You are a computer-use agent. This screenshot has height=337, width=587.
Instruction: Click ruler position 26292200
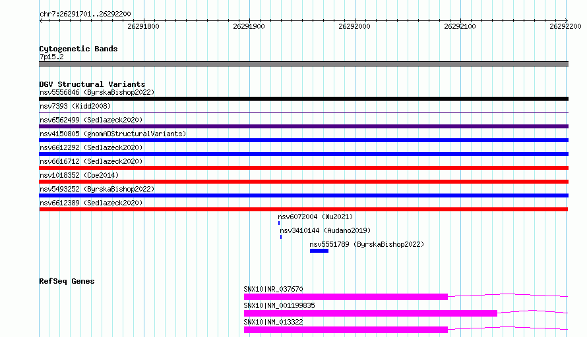pos(565,26)
